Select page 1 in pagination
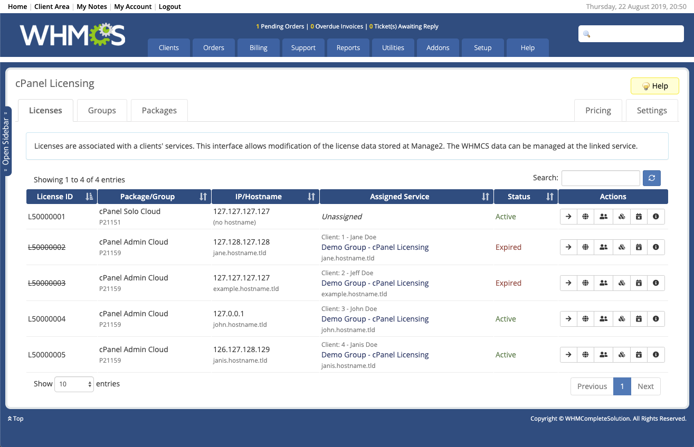Image resolution: width=694 pixels, height=447 pixels. (622, 386)
